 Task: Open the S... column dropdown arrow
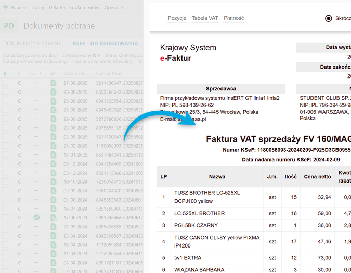[x=39, y=74]
